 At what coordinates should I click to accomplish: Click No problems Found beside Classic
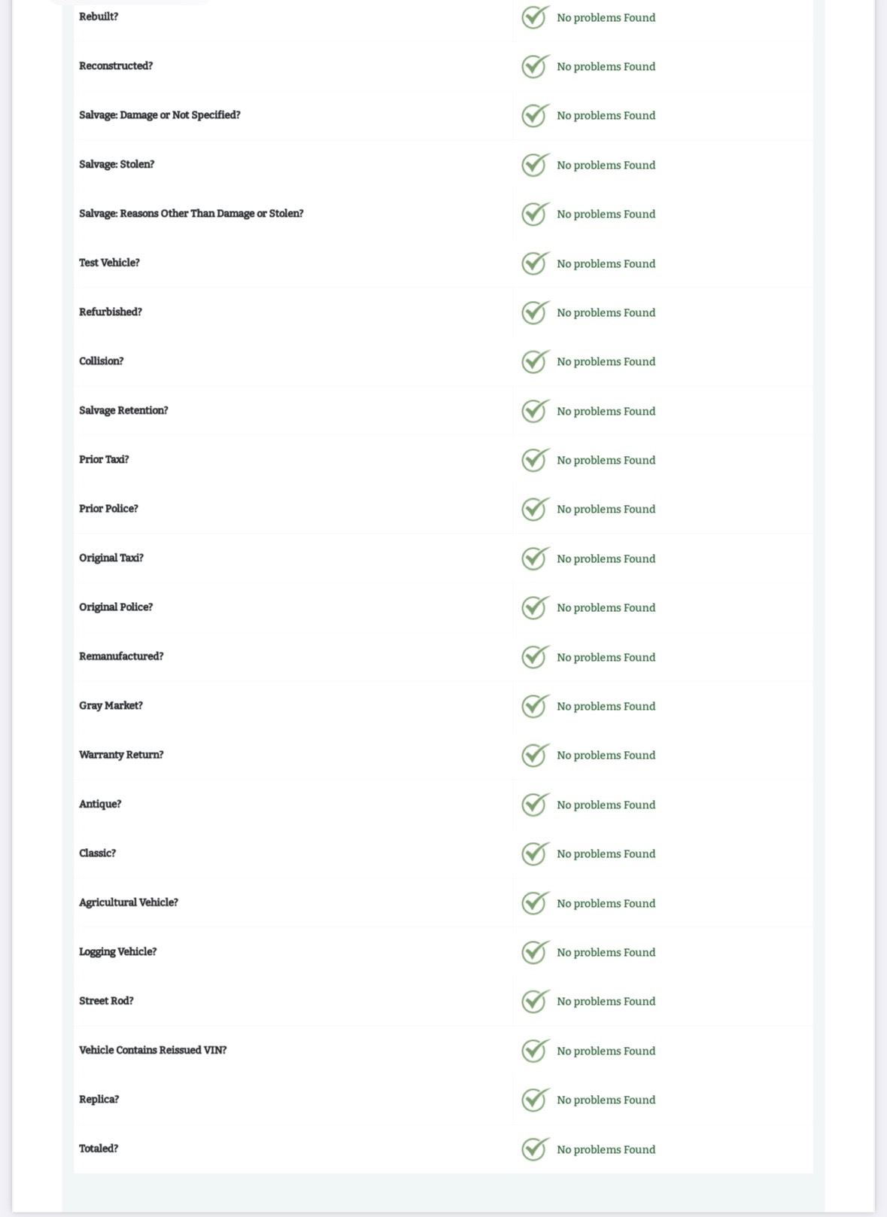606,853
